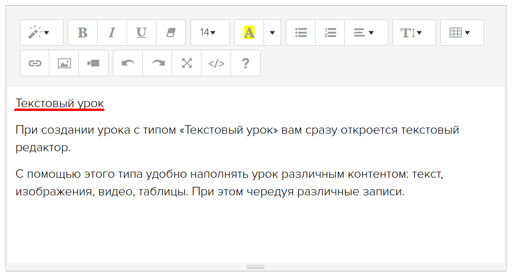This screenshot has height=275, width=512.
Task: Toggle underline formatting
Action: [x=141, y=33]
